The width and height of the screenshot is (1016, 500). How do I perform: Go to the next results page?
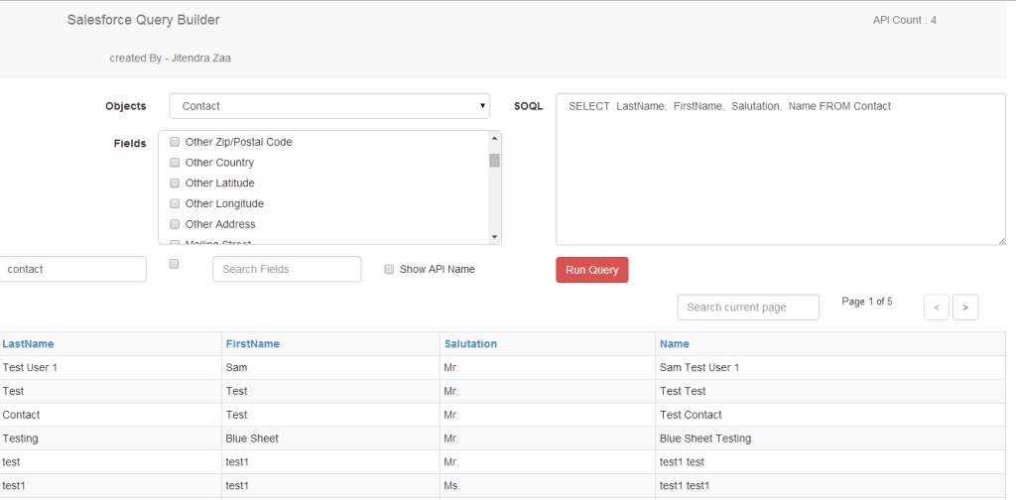pos(965,308)
